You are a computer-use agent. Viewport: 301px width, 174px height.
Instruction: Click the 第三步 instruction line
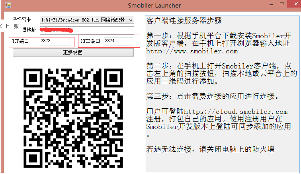[x=213, y=96]
